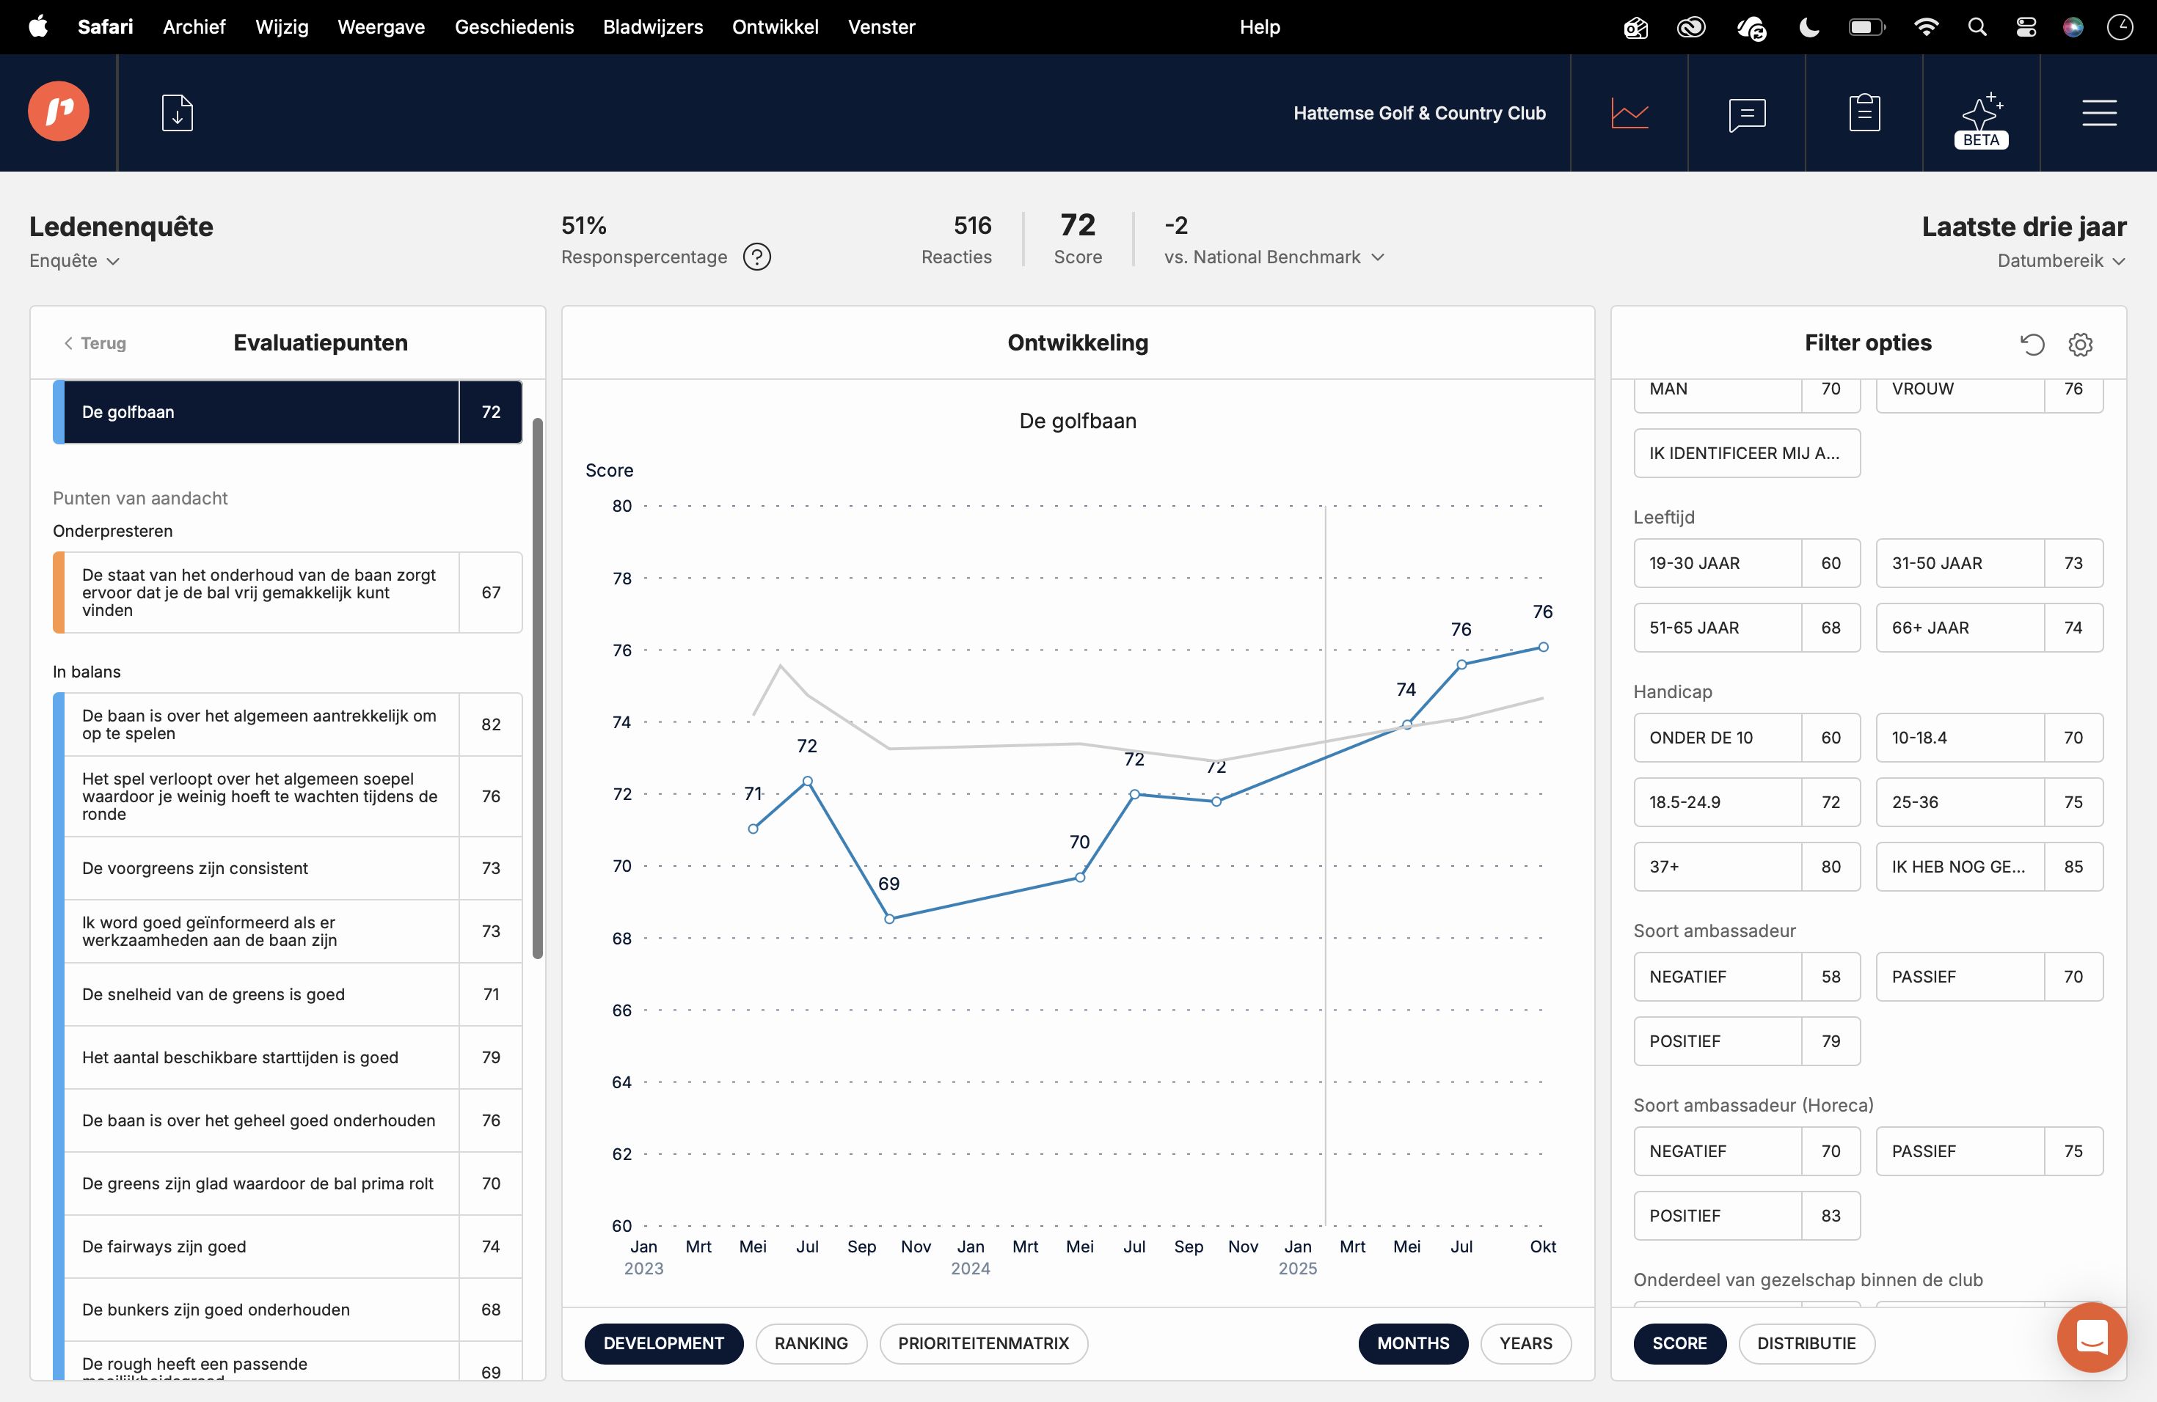Open the line chart analytics icon

coord(1629,113)
